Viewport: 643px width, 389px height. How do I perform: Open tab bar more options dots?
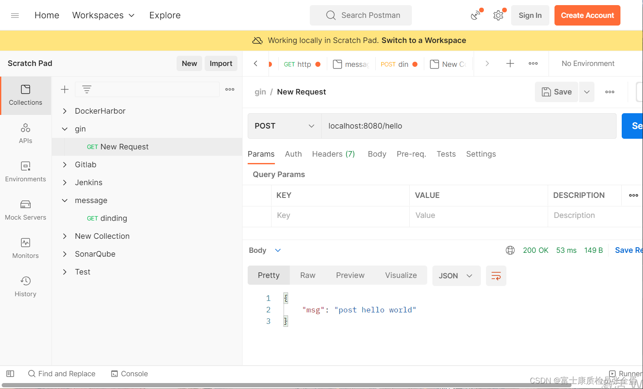(x=533, y=63)
